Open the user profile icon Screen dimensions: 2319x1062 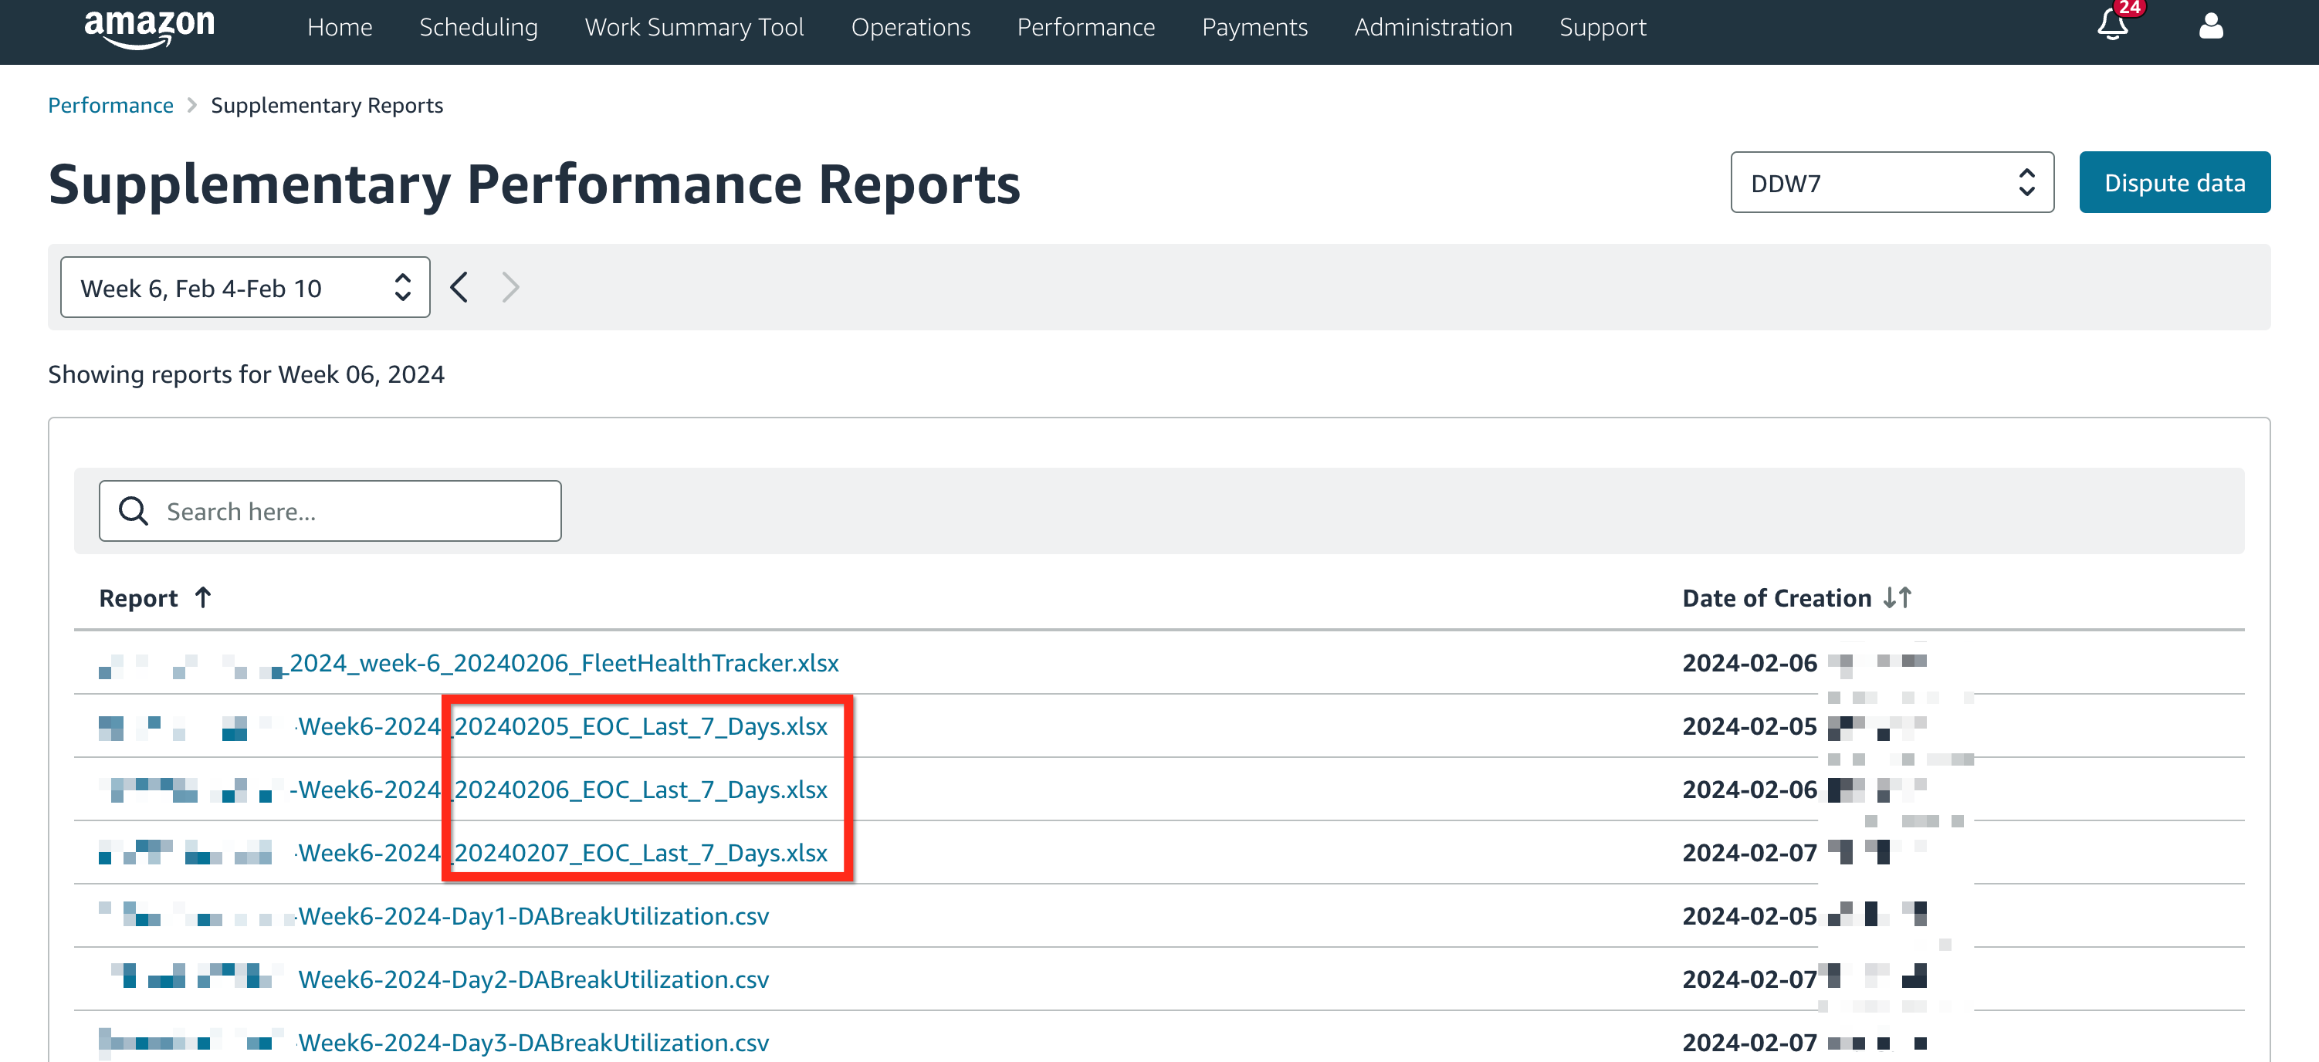(2210, 26)
